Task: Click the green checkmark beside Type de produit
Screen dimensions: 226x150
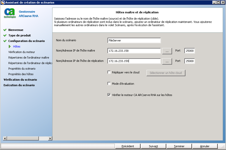Action: click(5, 35)
